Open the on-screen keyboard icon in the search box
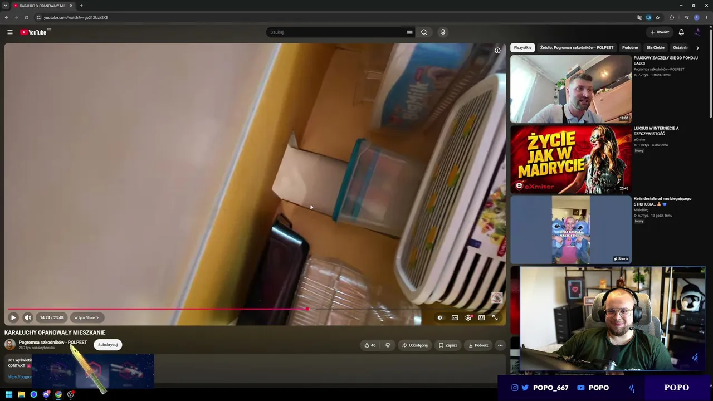This screenshot has height=401, width=713. tap(409, 32)
